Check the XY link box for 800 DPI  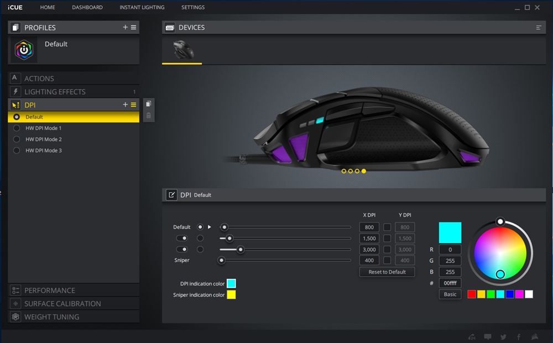tap(387, 227)
